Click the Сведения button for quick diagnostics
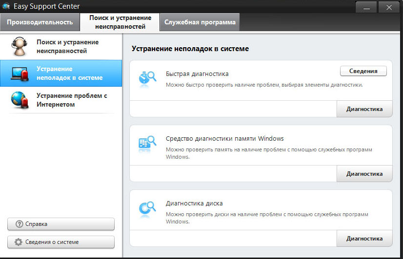This screenshot has height=259, width=403. pyautogui.click(x=363, y=71)
